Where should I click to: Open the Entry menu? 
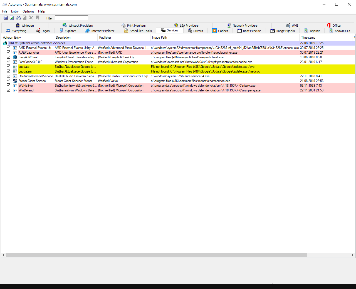[15, 11]
